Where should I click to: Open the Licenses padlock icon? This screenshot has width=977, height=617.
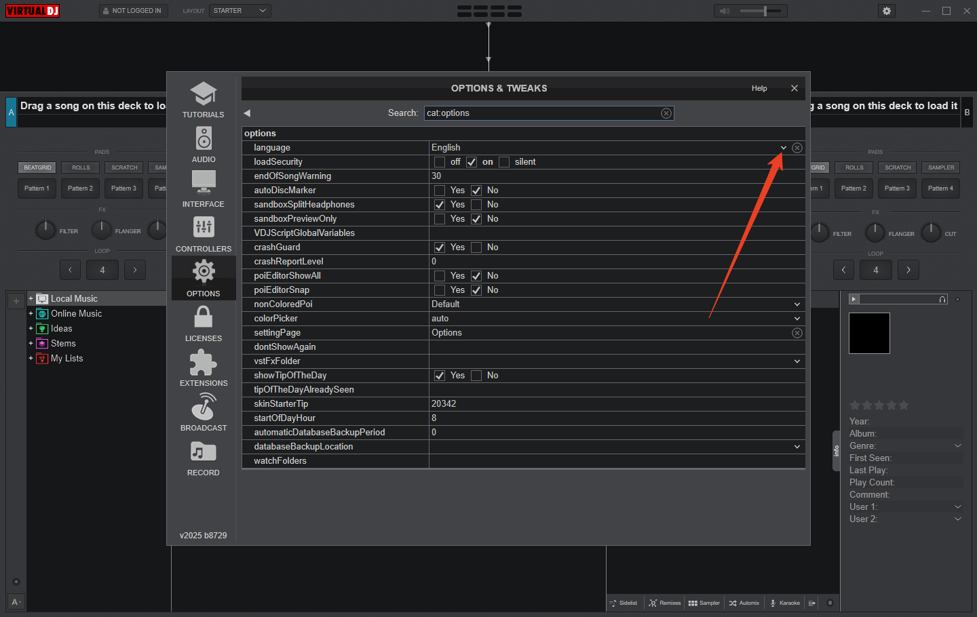pos(204,317)
